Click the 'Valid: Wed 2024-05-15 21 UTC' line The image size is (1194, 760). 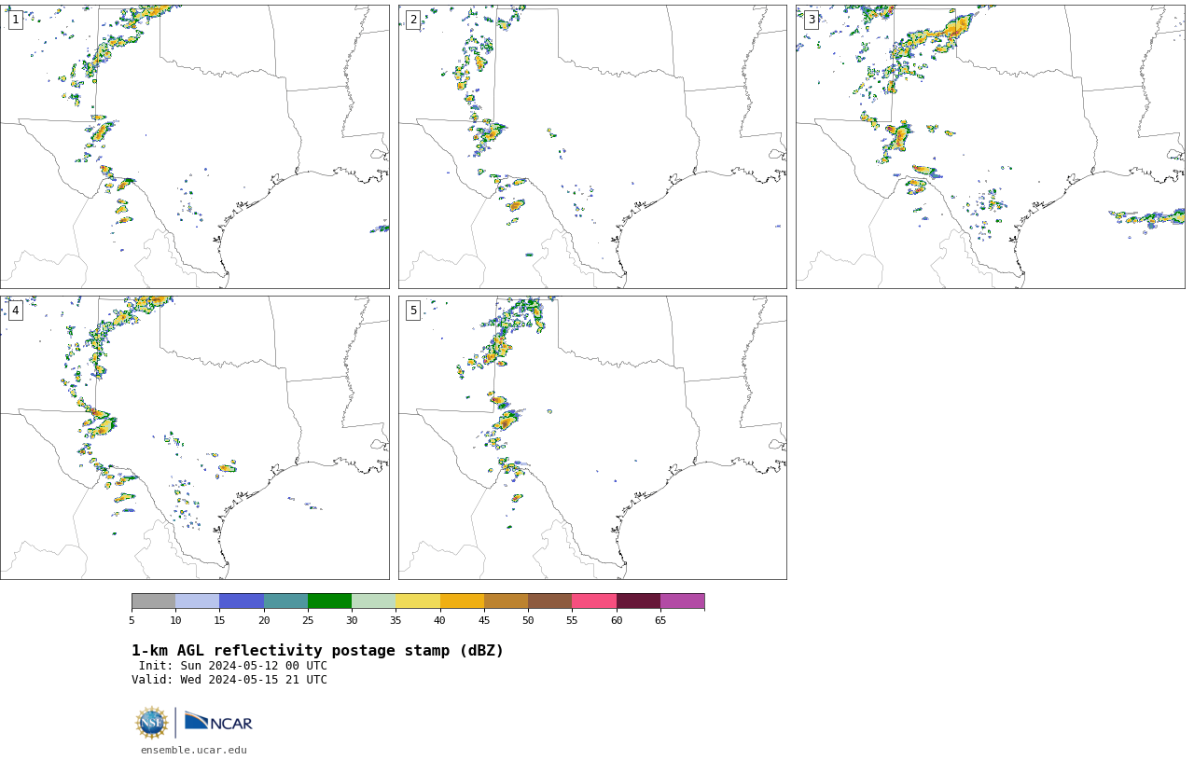coord(229,680)
